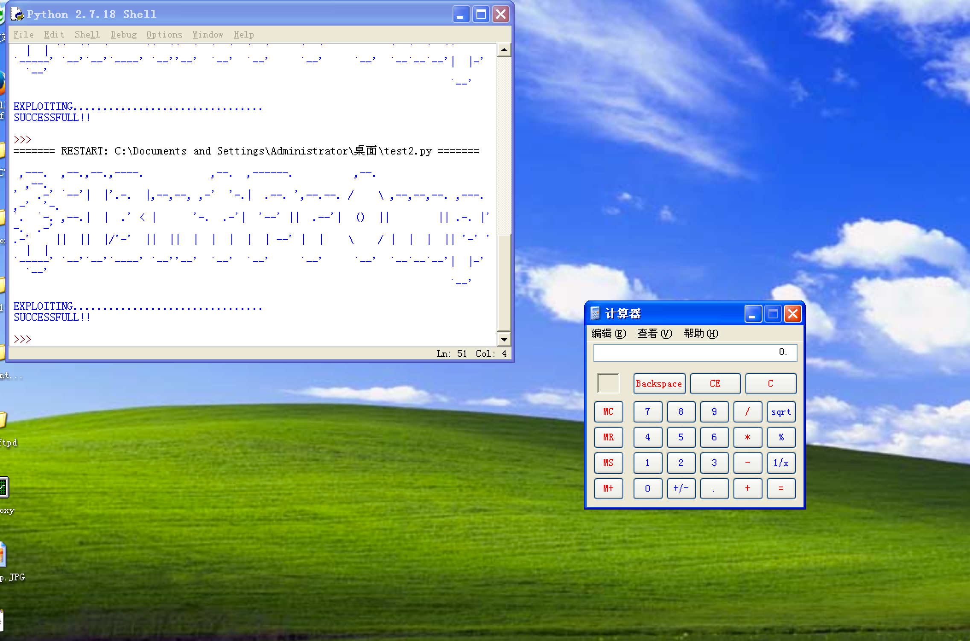
Task: Open calculator 查看(V) menu
Action: [x=655, y=333]
